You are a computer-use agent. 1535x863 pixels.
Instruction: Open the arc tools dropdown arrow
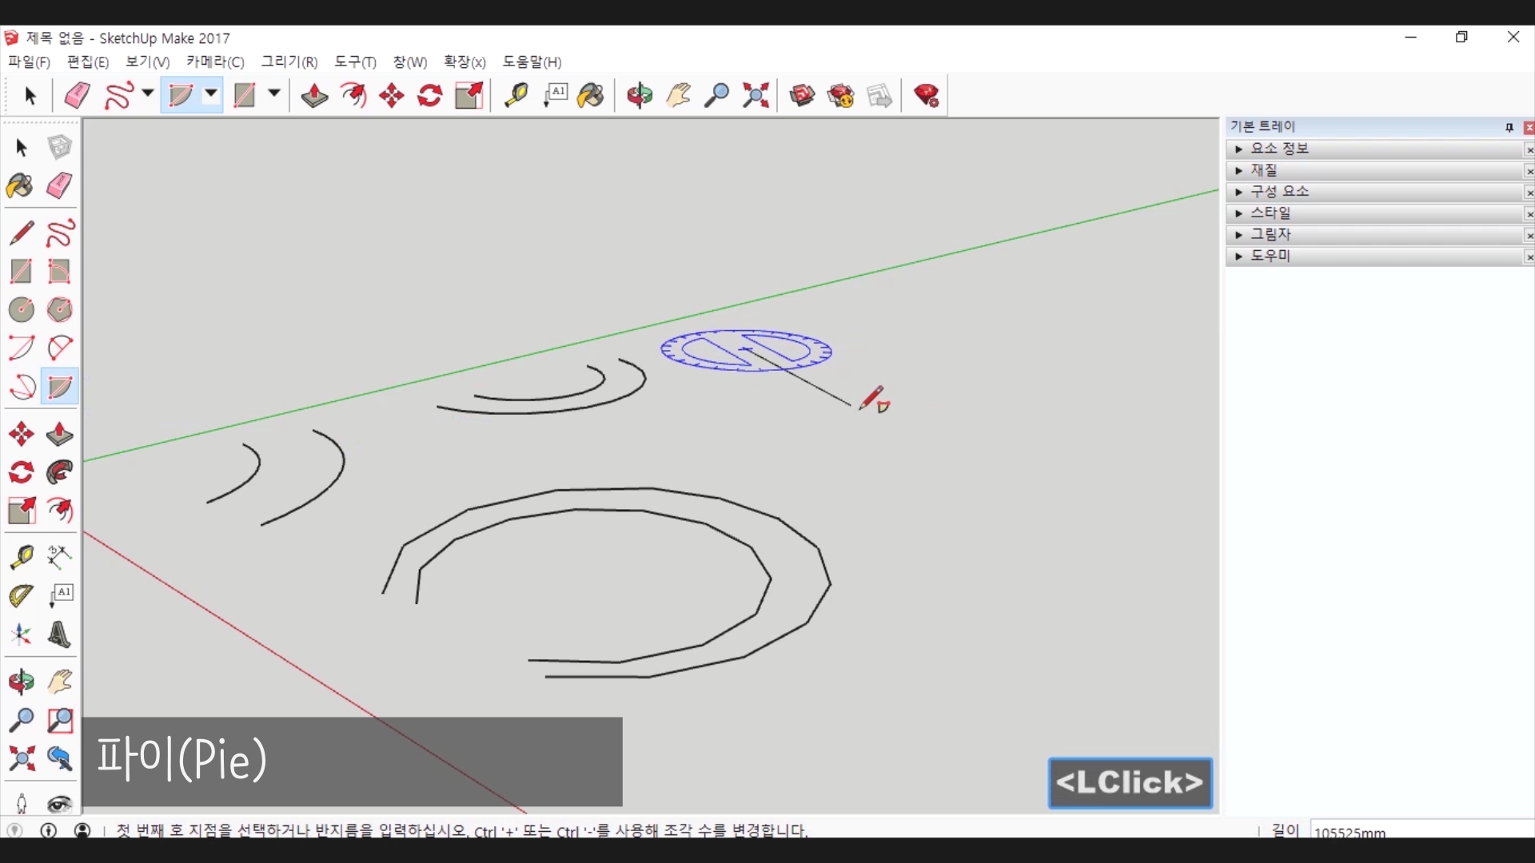[x=211, y=93]
